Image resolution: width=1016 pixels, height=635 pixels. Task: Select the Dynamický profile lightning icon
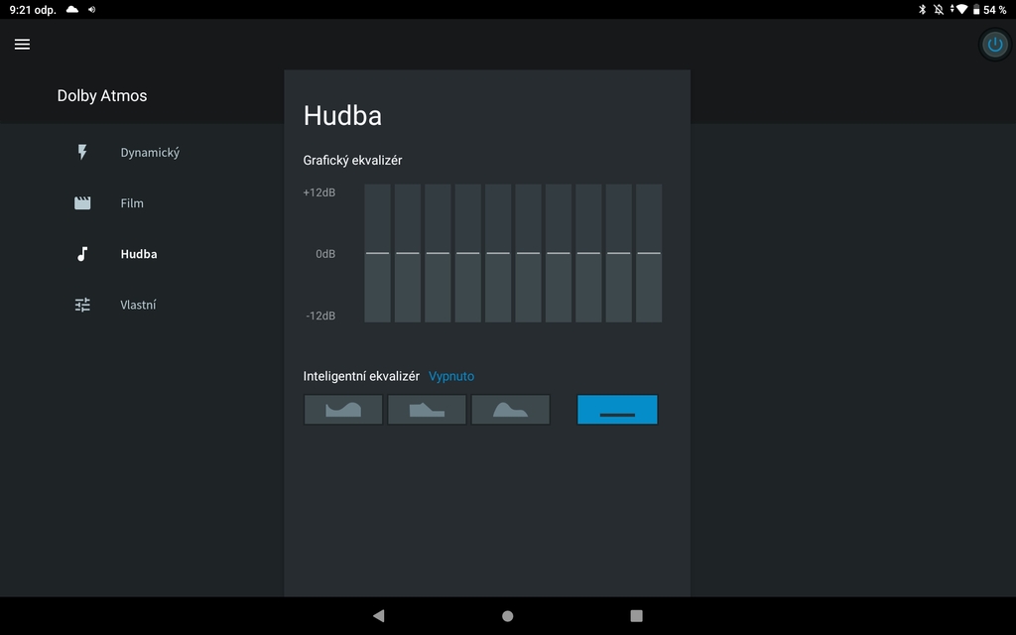click(81, 152)
